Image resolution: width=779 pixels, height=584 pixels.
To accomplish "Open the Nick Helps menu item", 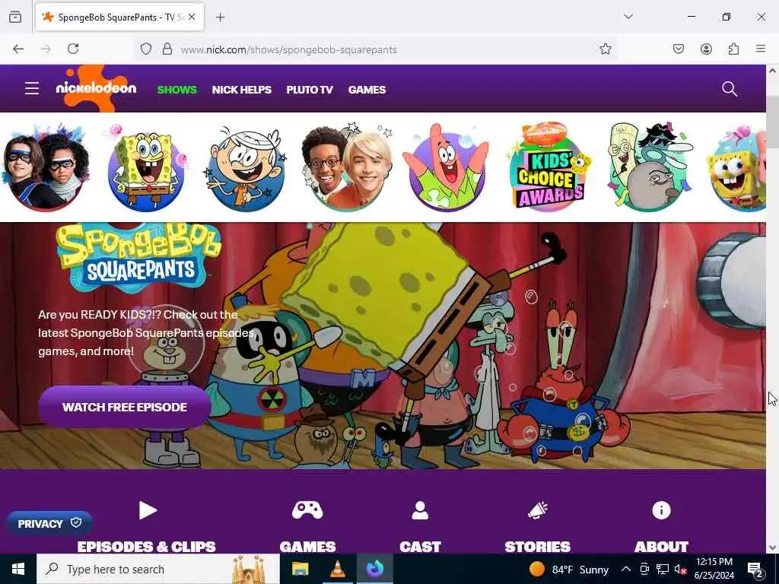I will click(241, 90).
